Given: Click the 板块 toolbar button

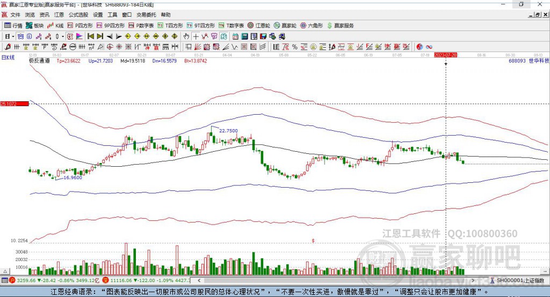Looking at the screenshot, I should (x=35, y=26).
